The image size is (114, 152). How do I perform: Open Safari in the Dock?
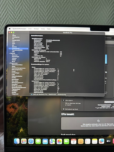(31, 141)
